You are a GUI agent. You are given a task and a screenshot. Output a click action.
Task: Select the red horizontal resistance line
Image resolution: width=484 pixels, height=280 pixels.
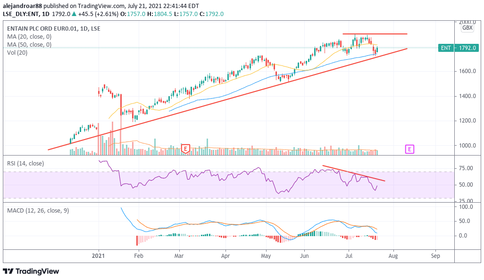click(x=375, y=33)
